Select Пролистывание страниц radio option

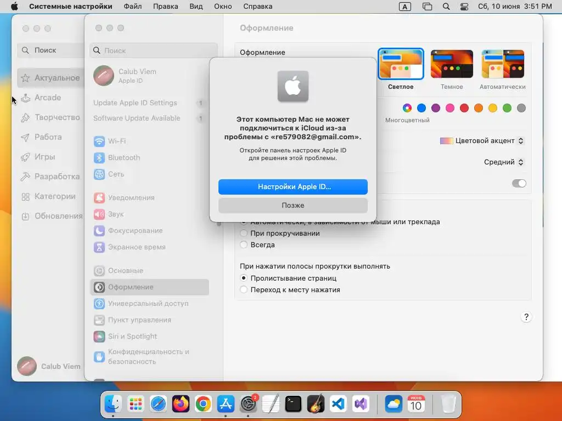click(x=244, y=278)
